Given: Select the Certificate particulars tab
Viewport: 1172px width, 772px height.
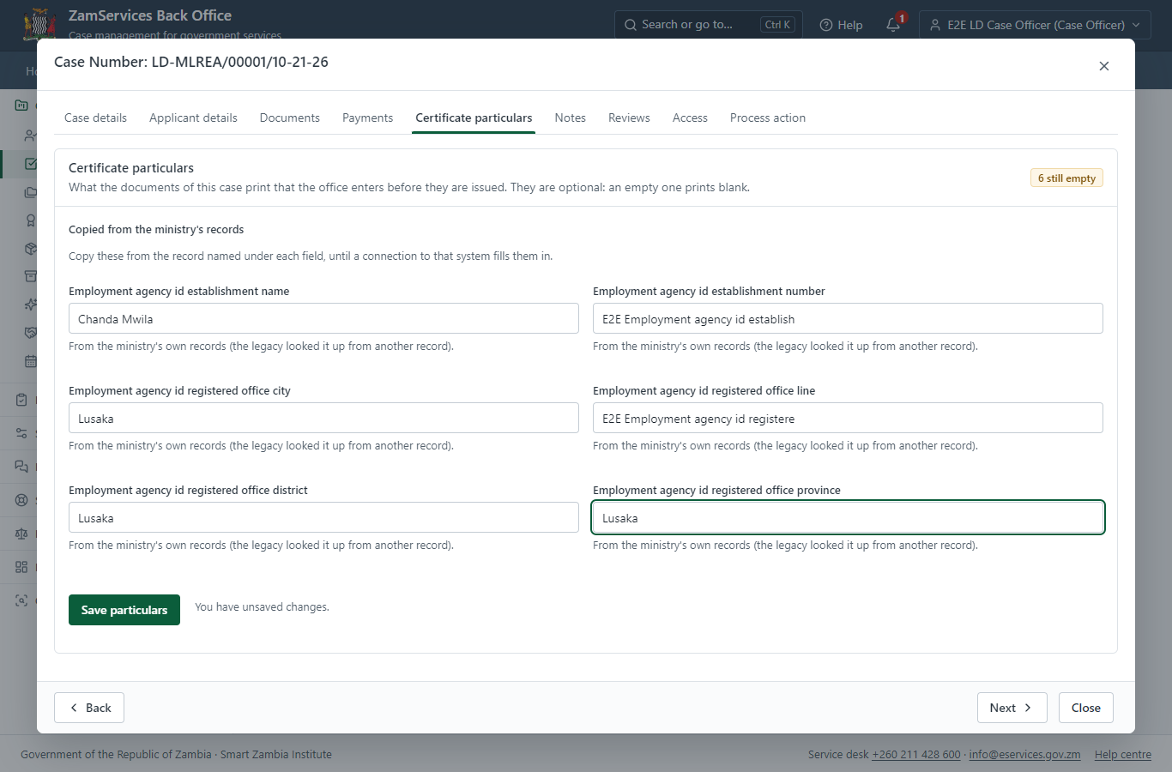Looking at the screenshot, I should coord(474,118).
